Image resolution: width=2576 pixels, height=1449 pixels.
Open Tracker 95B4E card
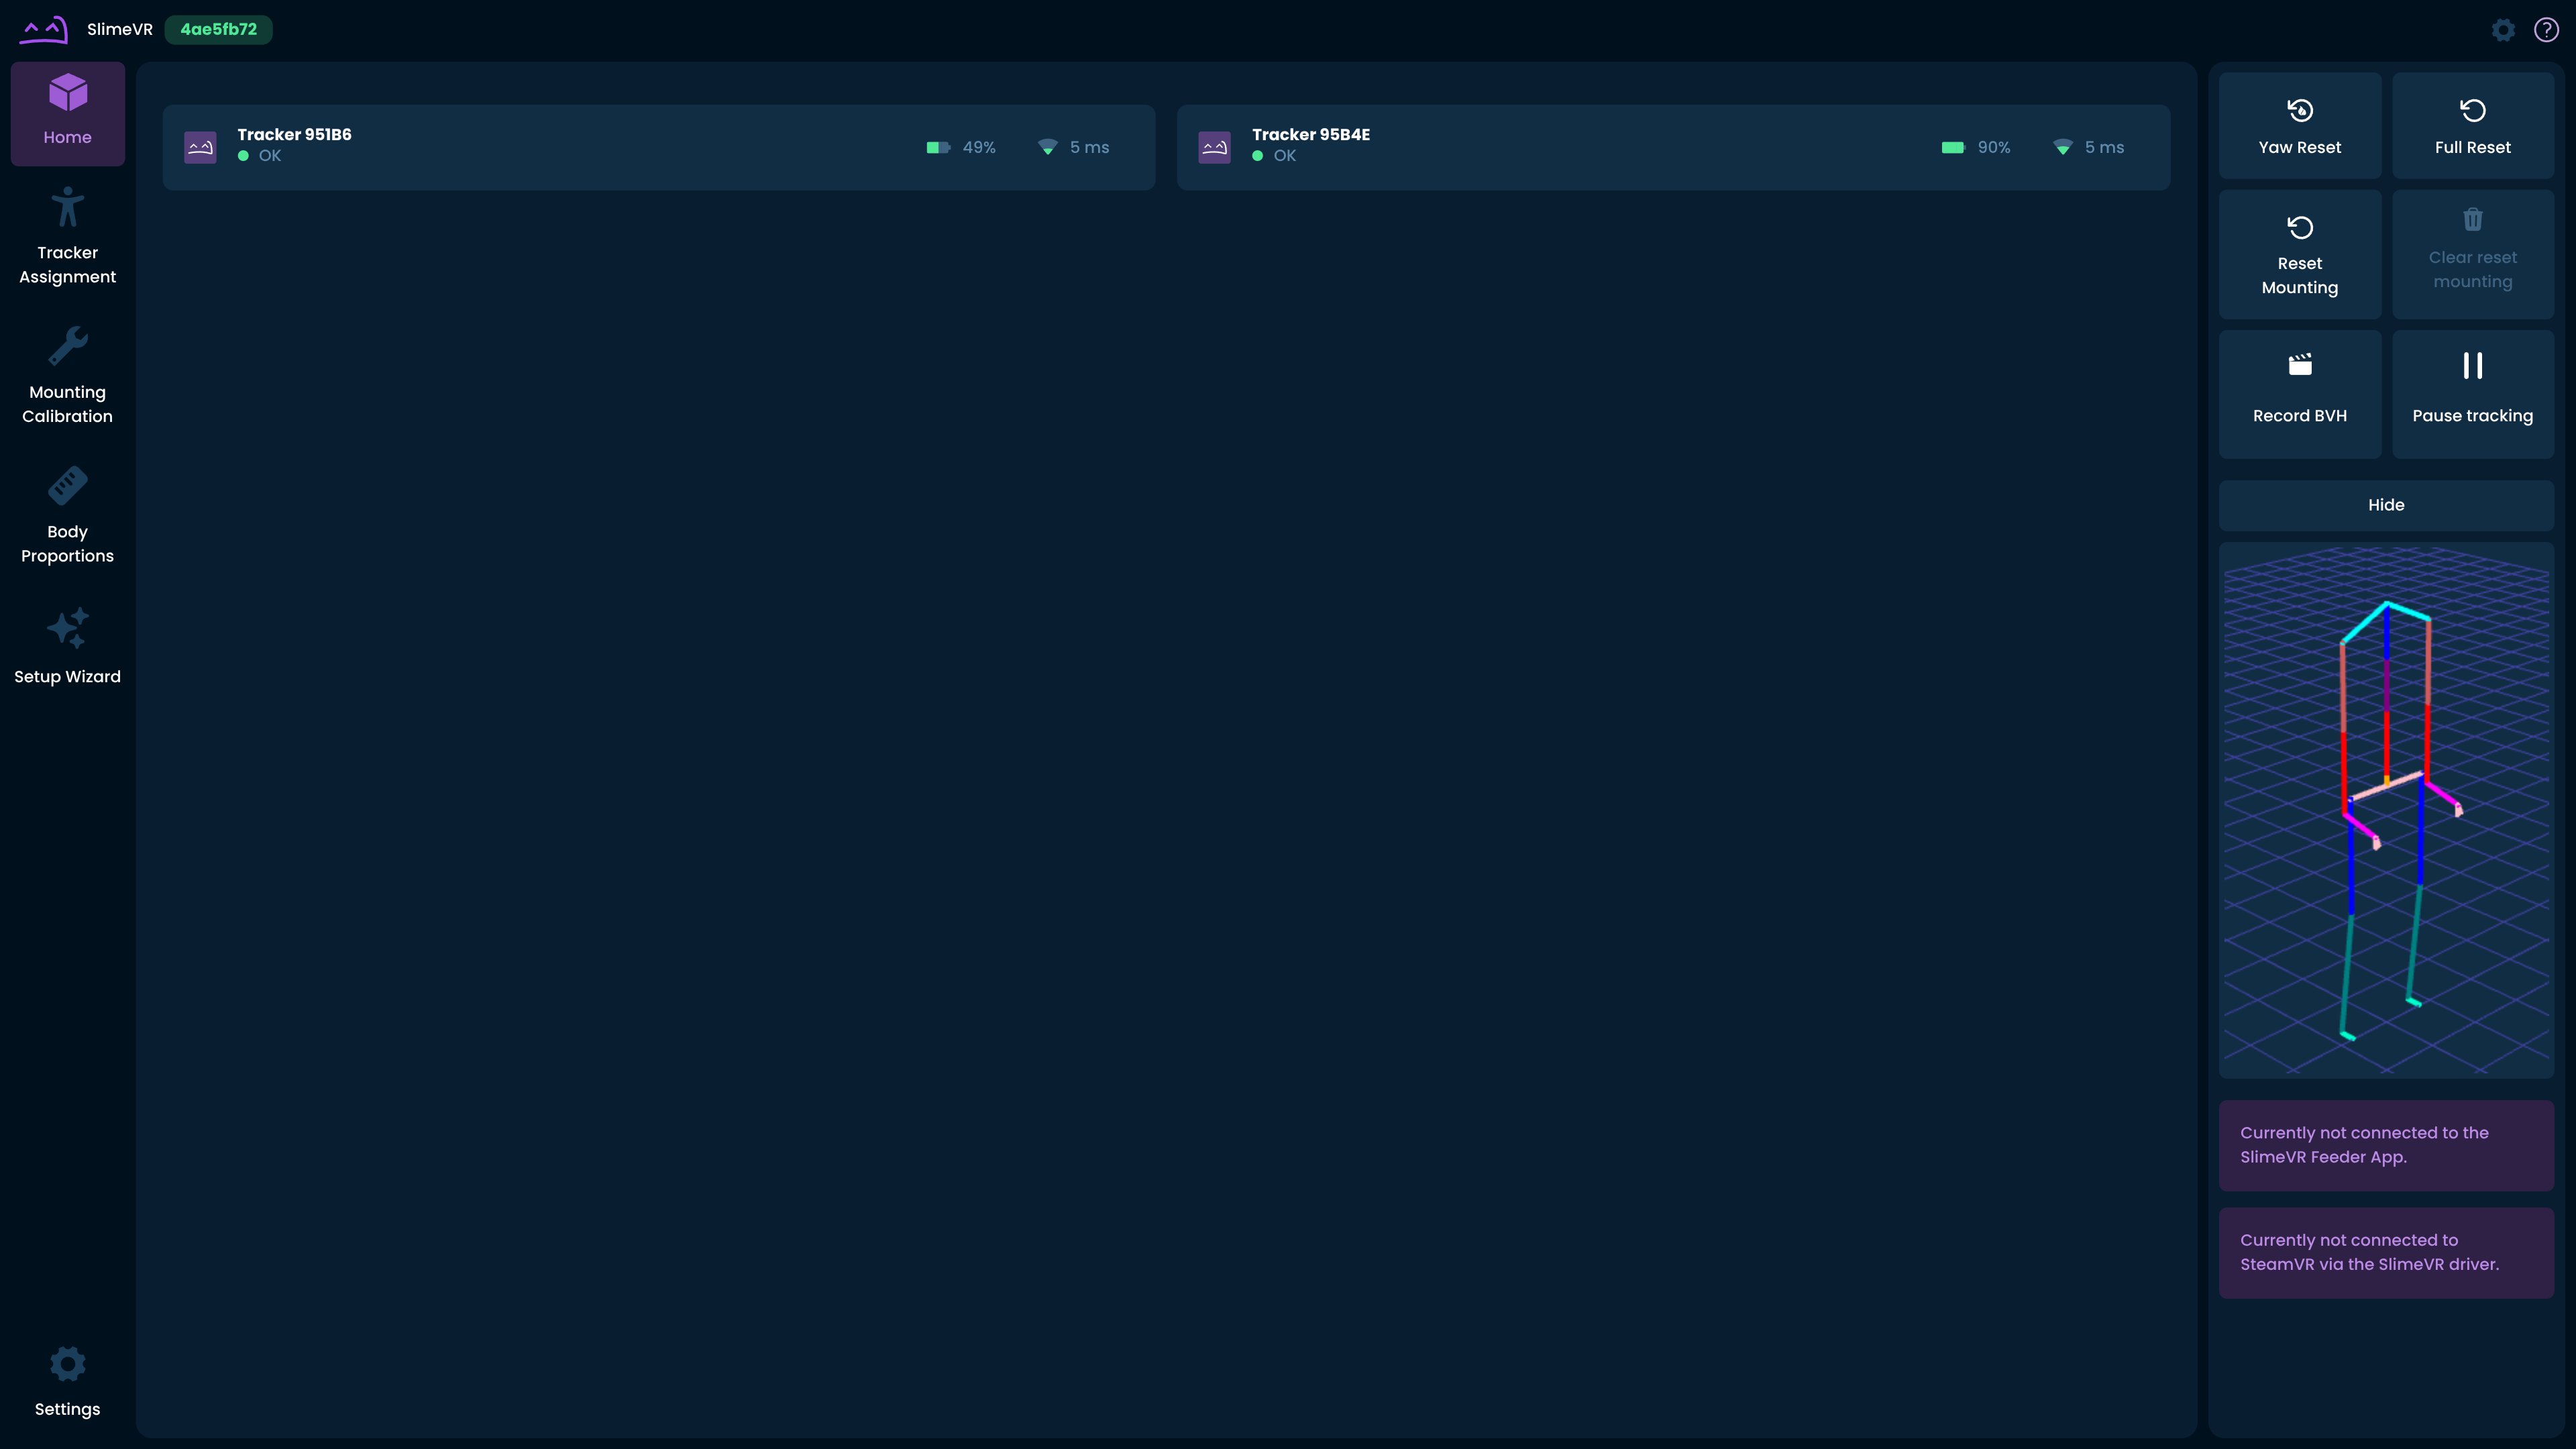click(1672, 147)
